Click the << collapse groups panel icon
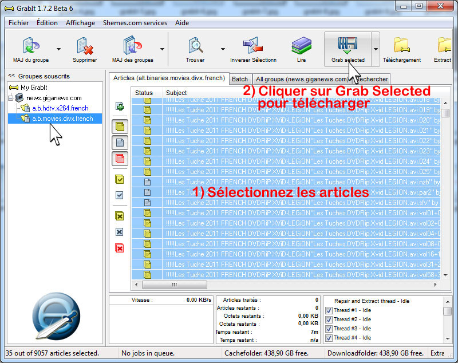The height and width of the screenshot is (363, 458). [x=11, y=76]
